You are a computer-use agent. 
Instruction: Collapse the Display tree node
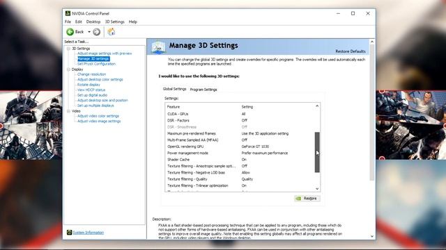tap(68, 69)
